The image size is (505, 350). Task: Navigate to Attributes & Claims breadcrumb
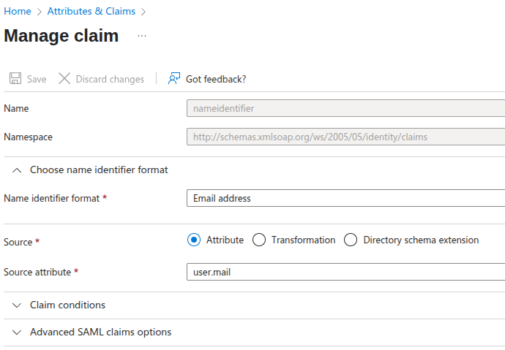pos(91,12)
